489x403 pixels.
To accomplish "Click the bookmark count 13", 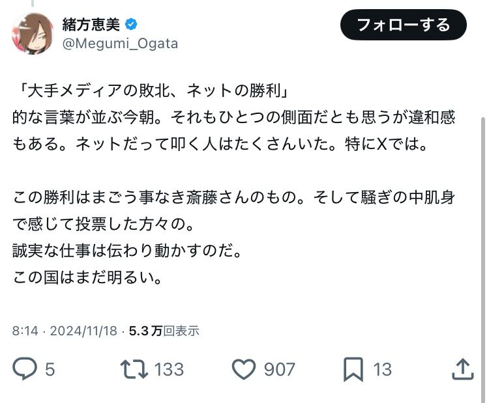I will [x=382, y=369].
